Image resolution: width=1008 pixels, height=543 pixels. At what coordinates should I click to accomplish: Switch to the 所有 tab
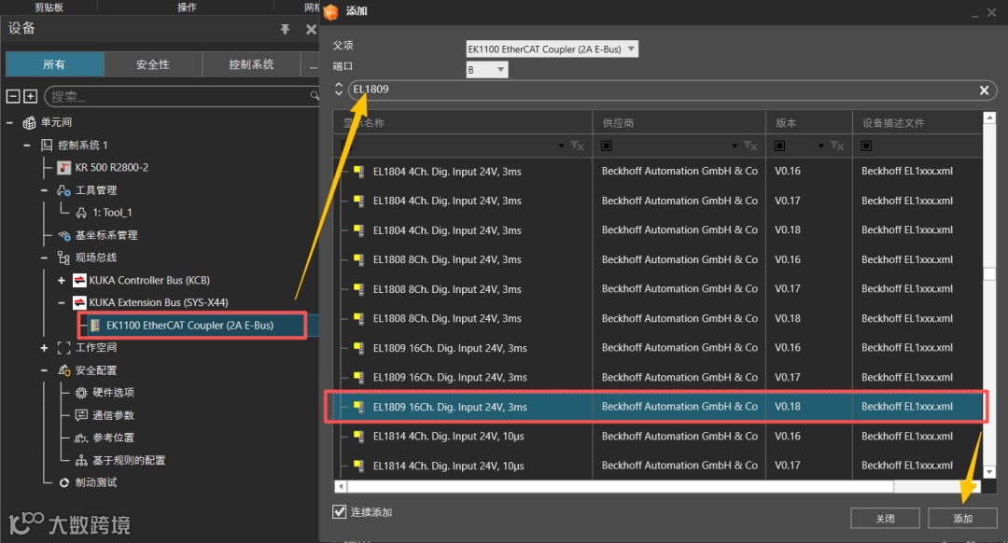click(x=54, y=64)
